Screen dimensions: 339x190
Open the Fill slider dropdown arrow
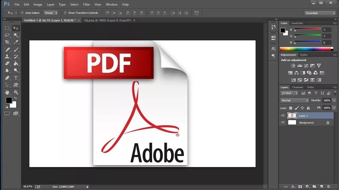click(x=334, y=108)
